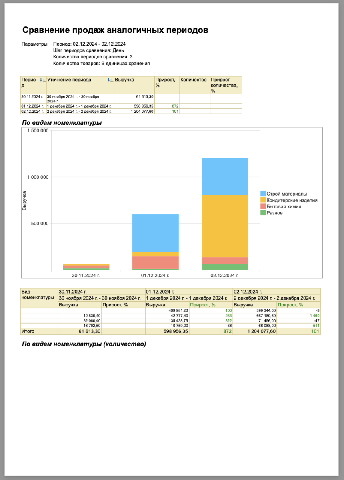Select the Выручка column header in top table

(134, 80)
